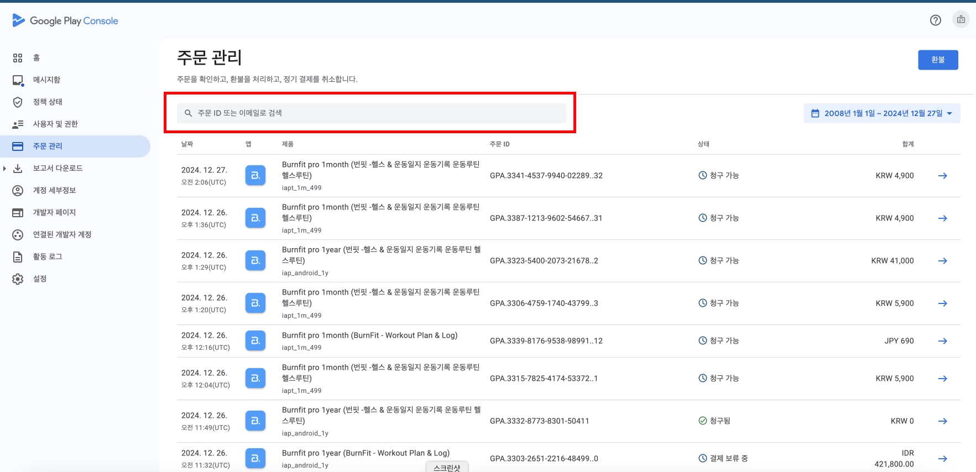
Task: Click the 주문 관리 card icon
Action: 18,146
